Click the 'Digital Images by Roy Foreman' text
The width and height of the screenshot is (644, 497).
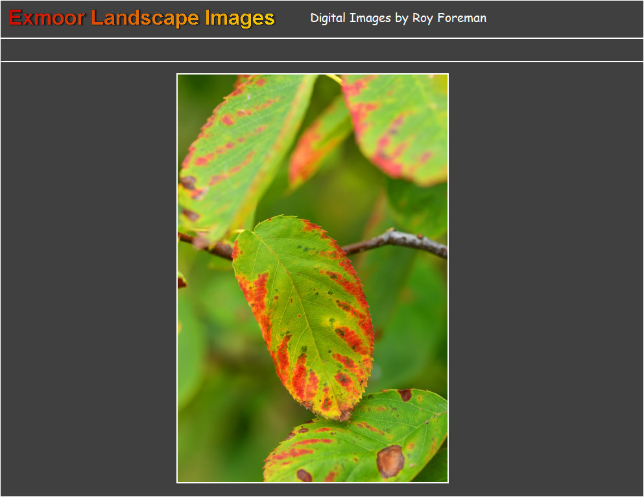coord(398,18)
